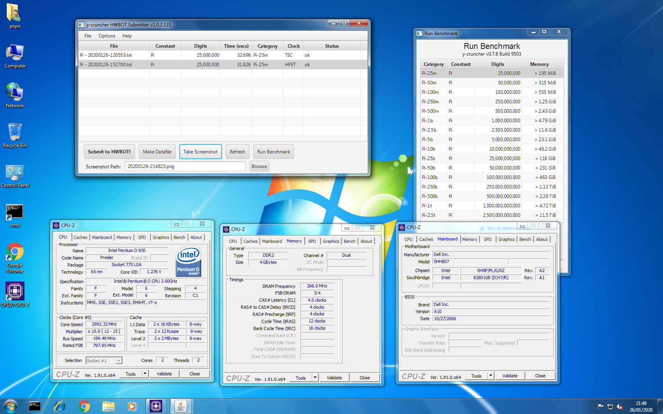663x414 pixels.
Task: Click the Memory column header in Run Benchmark
Action: [539, 64]
